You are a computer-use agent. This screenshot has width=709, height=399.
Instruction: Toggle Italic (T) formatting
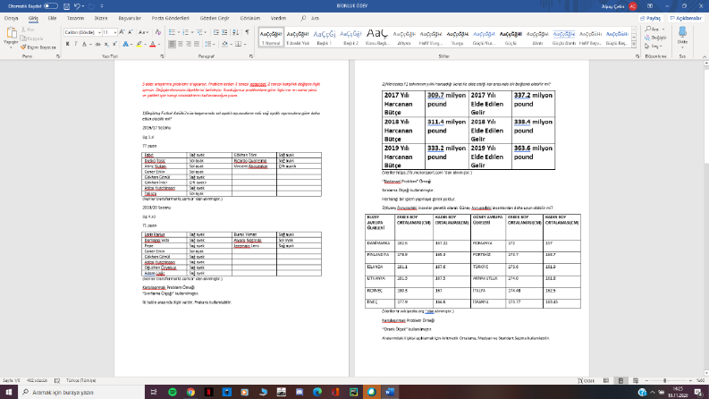click(75, 44)
